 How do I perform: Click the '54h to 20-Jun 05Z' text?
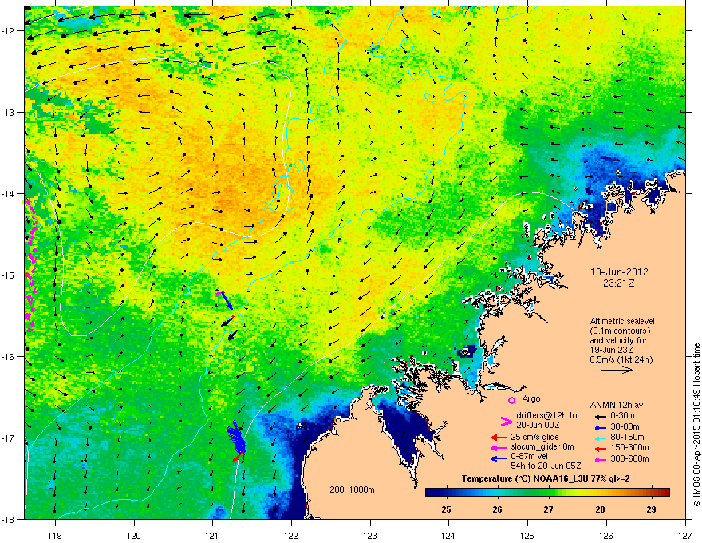tap(546, 466)
